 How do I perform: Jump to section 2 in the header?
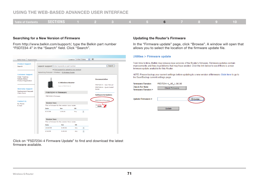pyautogui.click(x=95, y=22)
